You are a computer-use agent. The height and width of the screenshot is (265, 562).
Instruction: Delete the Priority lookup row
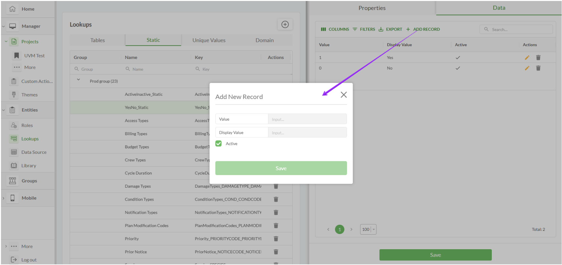[x=276, y=239]
